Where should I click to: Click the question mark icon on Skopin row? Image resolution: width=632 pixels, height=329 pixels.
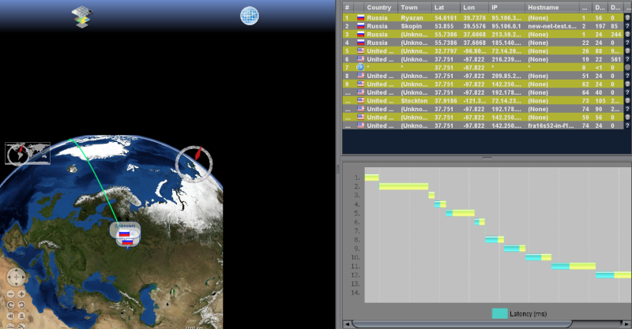(x=626, y=26)
